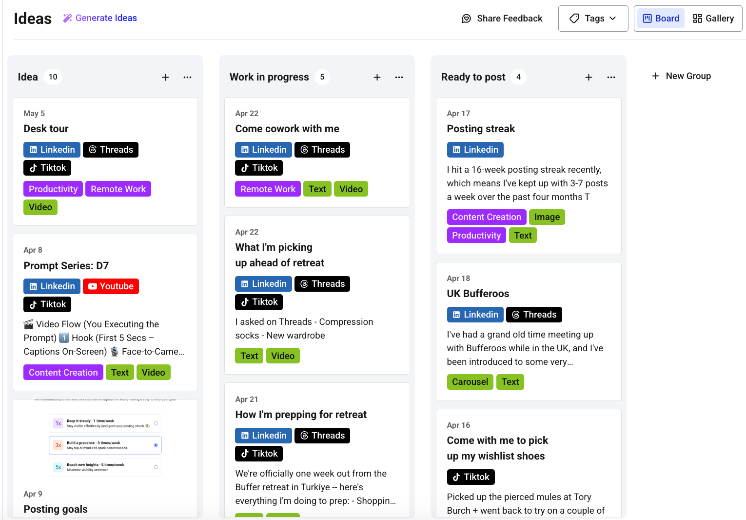Click Threads tag on prepping for retreat card
Viewport: 746px width, 520px height.
pos(322,436)
